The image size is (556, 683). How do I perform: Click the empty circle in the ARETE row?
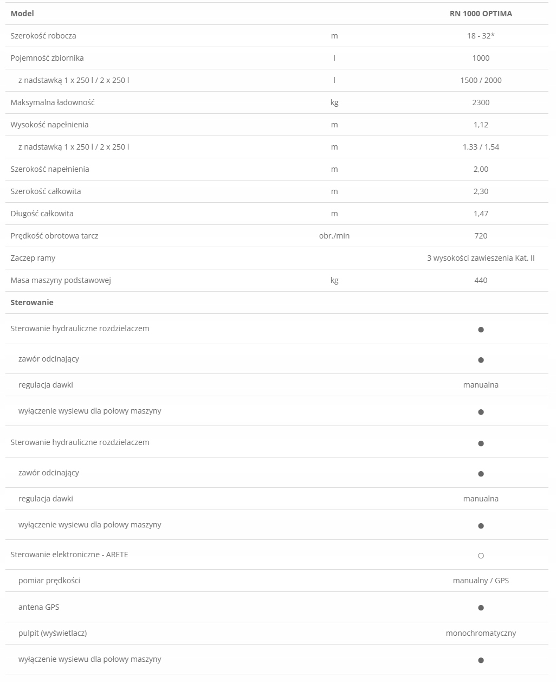coord(481,556)
